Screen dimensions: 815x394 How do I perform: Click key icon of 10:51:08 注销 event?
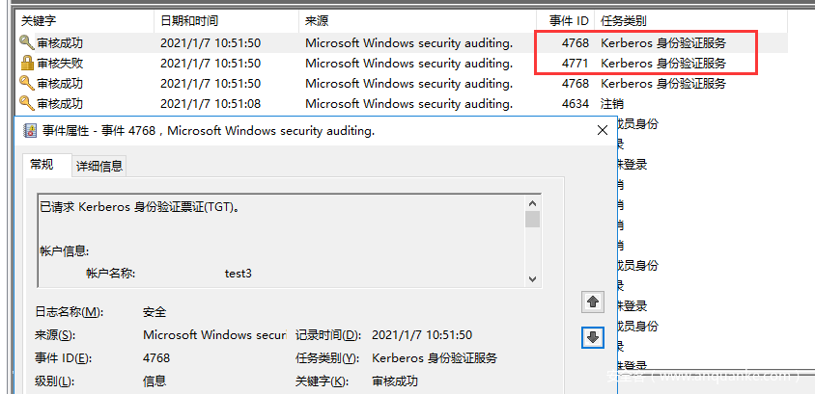[26, 104]
